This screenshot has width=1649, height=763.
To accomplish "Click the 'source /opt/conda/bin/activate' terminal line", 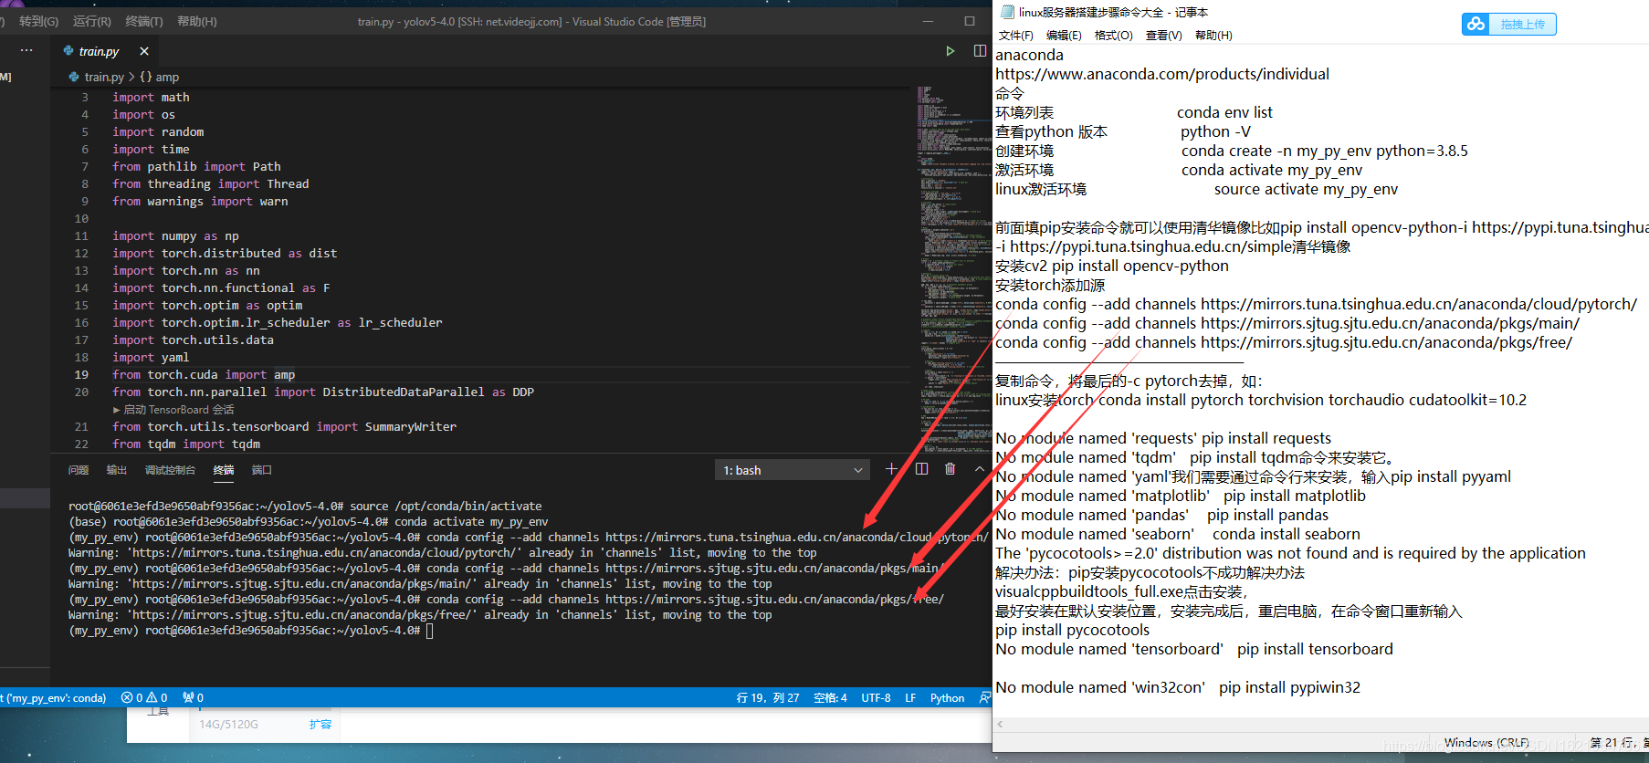I will [x=305, y=506].
